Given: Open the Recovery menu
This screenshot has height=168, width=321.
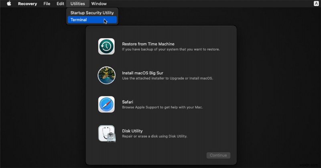Looking at the screenshot, I should (x=27, y=4).
